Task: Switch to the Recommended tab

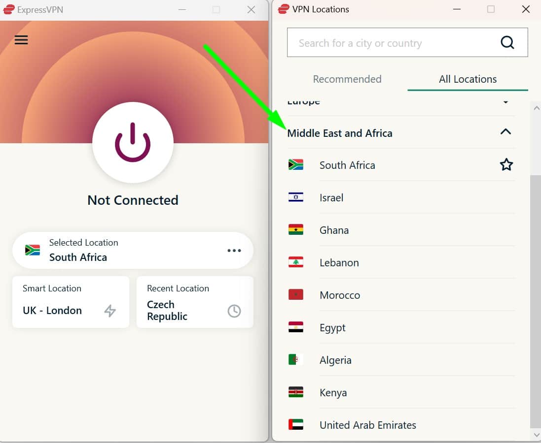Action: pyautogui.click(x=347, y=79)
